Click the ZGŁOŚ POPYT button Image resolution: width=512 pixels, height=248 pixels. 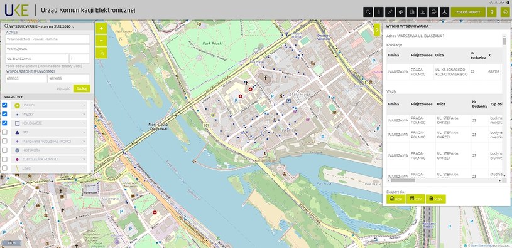pos(468,12)
